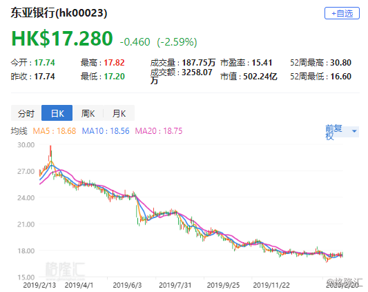Screen dimensions: 368x292
Task: Click the 市值 value 502.24亿
Action: point(260,77)
